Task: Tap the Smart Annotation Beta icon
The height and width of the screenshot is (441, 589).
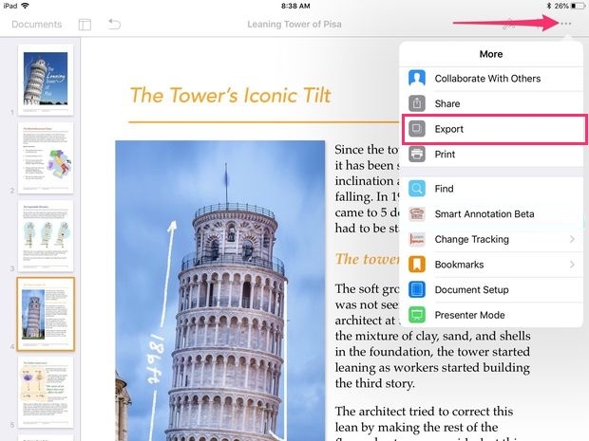Action: [417, 213]
